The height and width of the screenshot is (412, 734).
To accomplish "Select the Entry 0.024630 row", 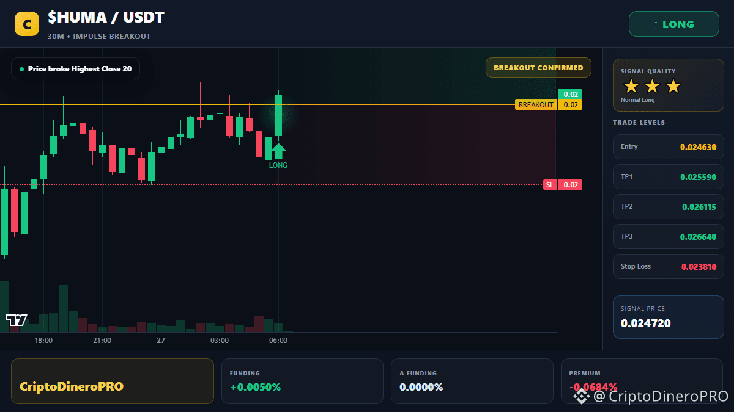I will tap(668, 146).
